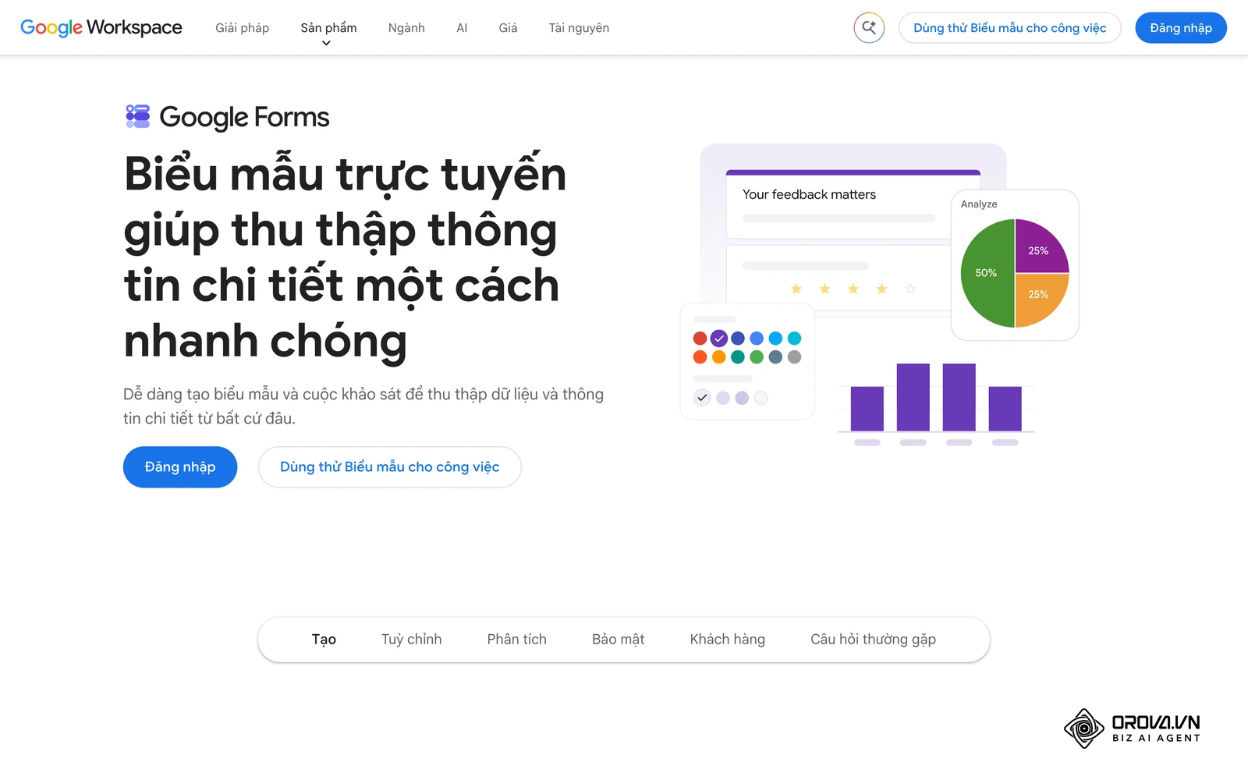Go to the AI nav item
This screenshot has height=780, width=1248.
coord(462,28)
